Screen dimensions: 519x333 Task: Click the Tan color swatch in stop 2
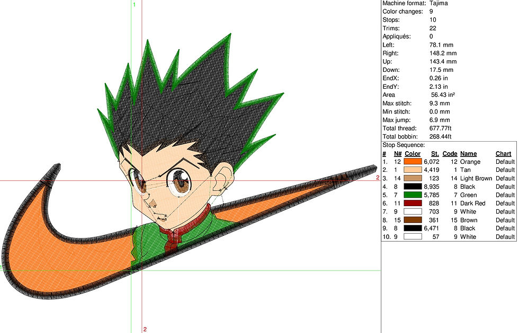click(x=413, y=170)
